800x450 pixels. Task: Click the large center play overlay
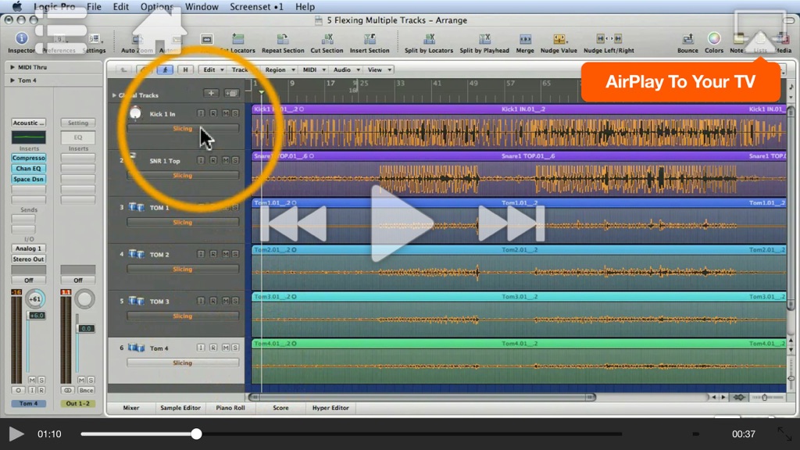point(402,223)
